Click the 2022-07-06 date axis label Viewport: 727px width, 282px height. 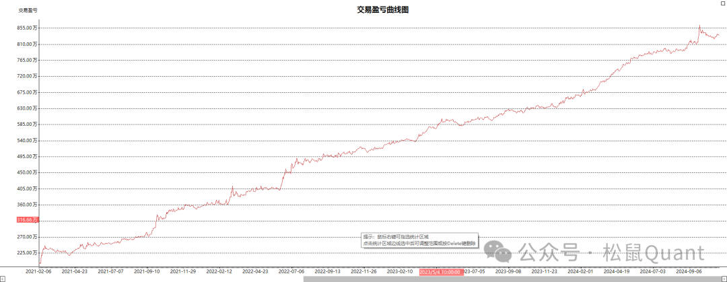(x=291, y=271)
